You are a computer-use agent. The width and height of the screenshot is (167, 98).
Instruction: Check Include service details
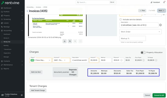click(121, 20)
